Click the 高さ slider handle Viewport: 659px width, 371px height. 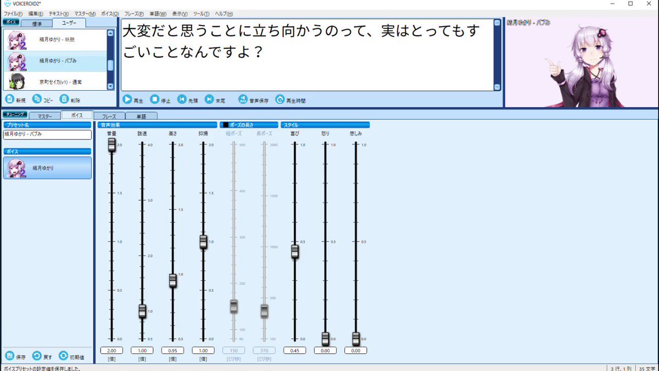click(172, 280)
